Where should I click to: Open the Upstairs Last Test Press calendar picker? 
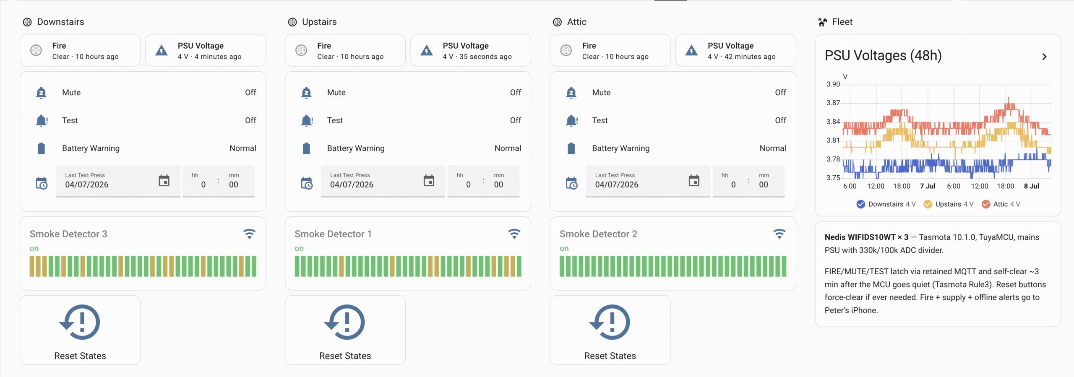coord(429,181)
